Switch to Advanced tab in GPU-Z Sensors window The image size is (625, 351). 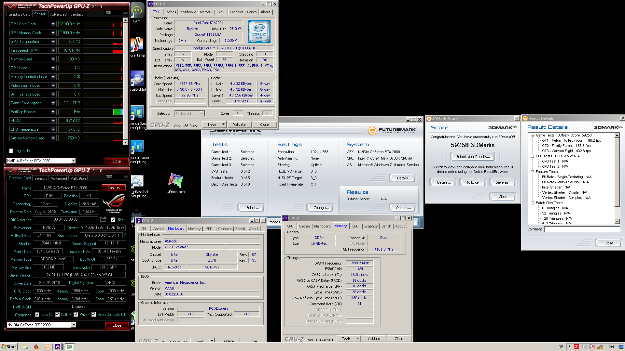[x=58, y=14]
